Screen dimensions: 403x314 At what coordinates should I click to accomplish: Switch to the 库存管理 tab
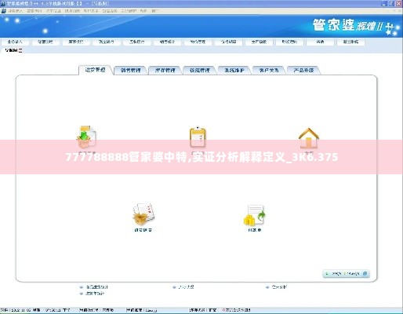tap(165, 70)
